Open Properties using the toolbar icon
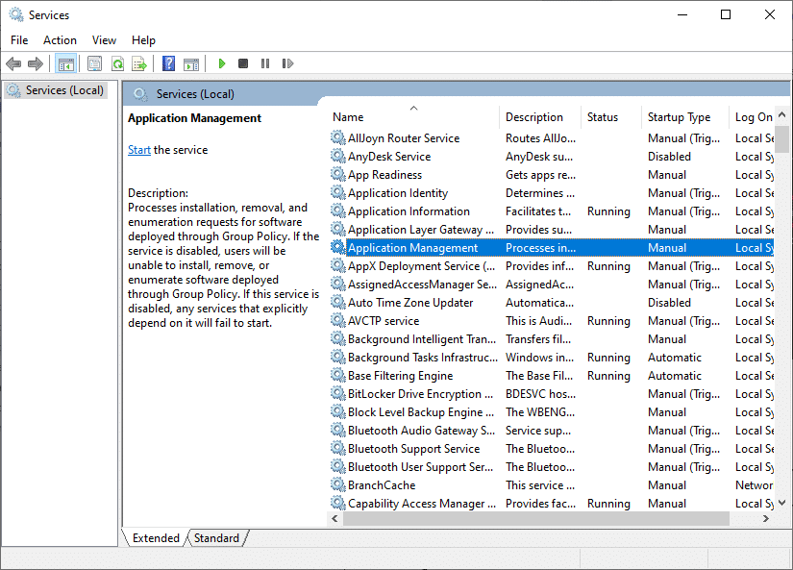Image resolution: width=793 pixels, height=570 pixels. point(94,64)
